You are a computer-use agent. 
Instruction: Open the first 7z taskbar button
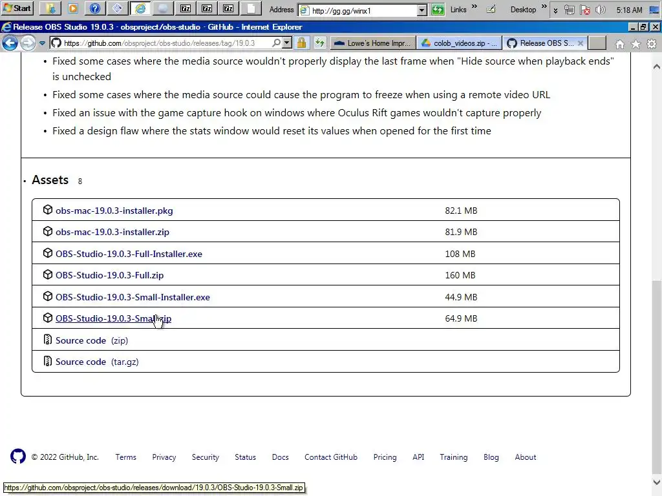click(x=186, y=8)
